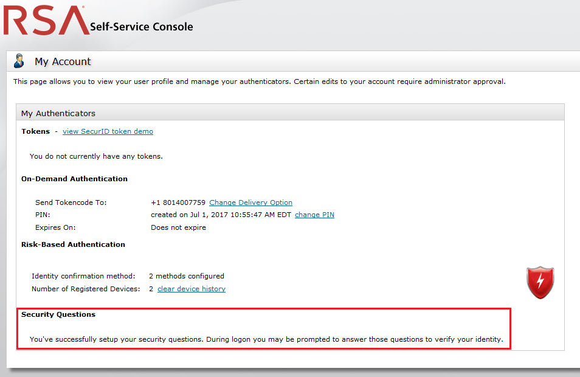
Task: Click the On-Demand Authentication heading
Action: point(74,179)
